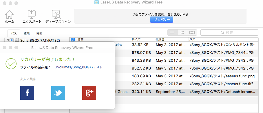263x113 pixels.
Task: Select the 340.11 KB size cell
Action: click(141, 92)
